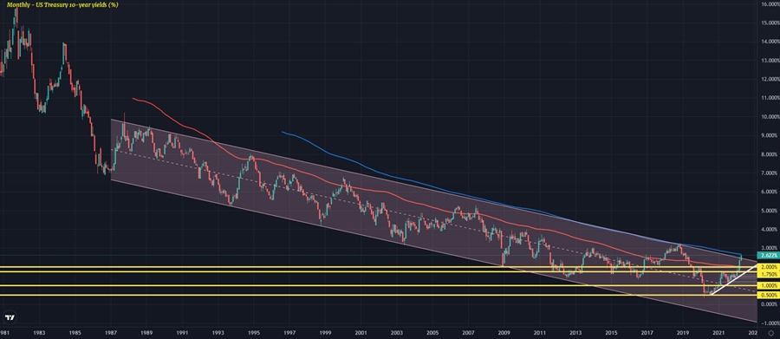Screen dimensions: 780x339
Task: Click the chart title Monthly US Treasury yields
Action: point(62,4)
